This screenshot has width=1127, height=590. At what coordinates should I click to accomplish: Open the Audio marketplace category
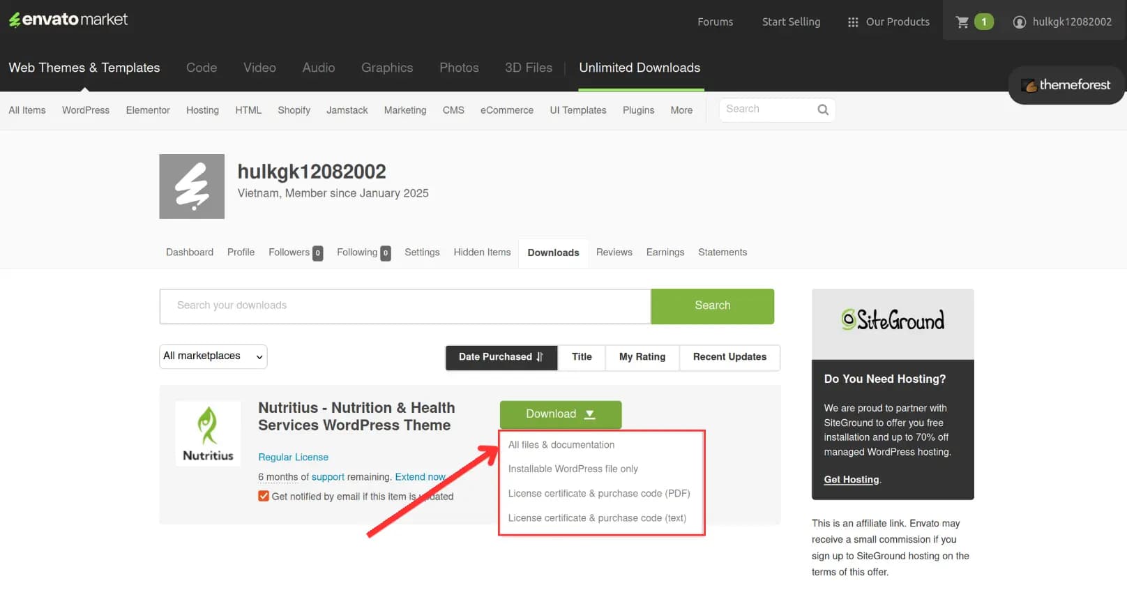point(319,68)
